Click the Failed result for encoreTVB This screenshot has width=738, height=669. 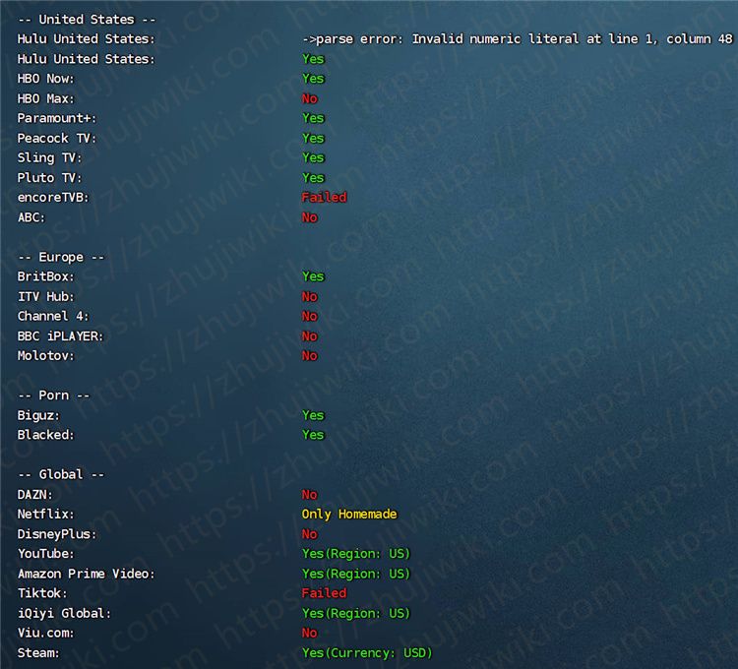click(324, 197)
